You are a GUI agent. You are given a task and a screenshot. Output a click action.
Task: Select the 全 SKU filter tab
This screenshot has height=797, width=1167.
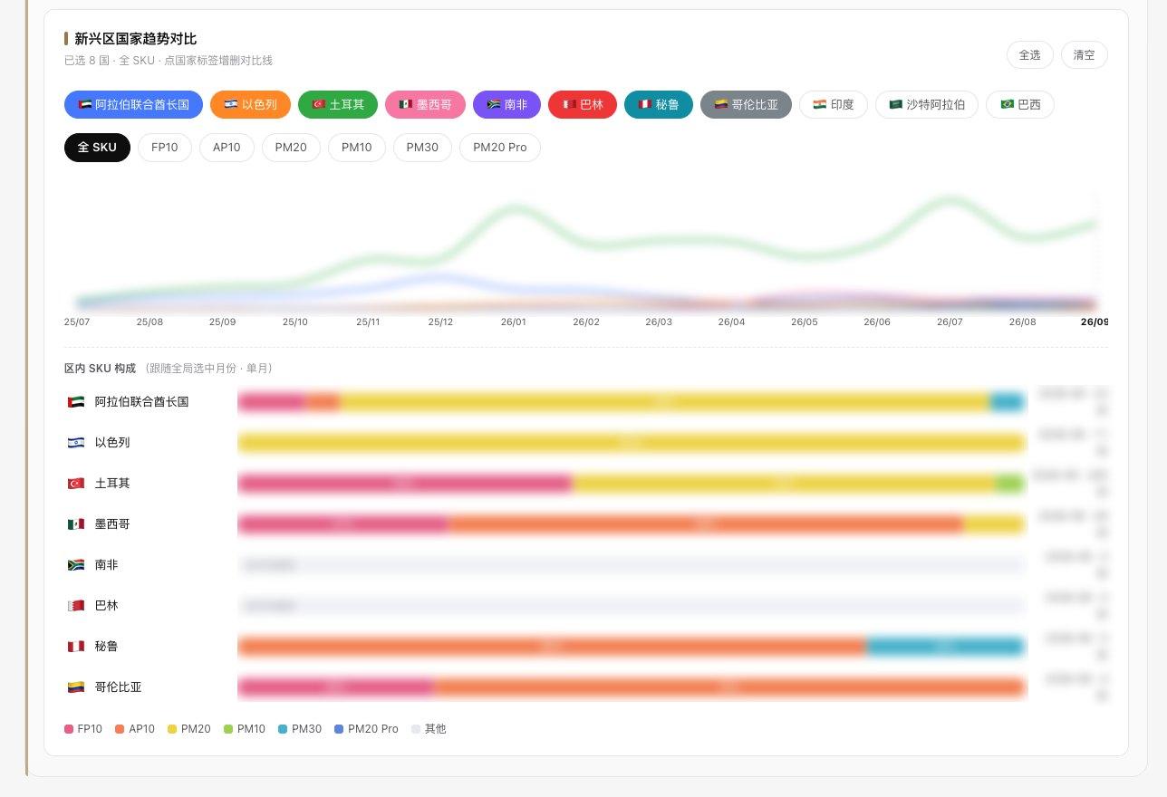(97, 148)
